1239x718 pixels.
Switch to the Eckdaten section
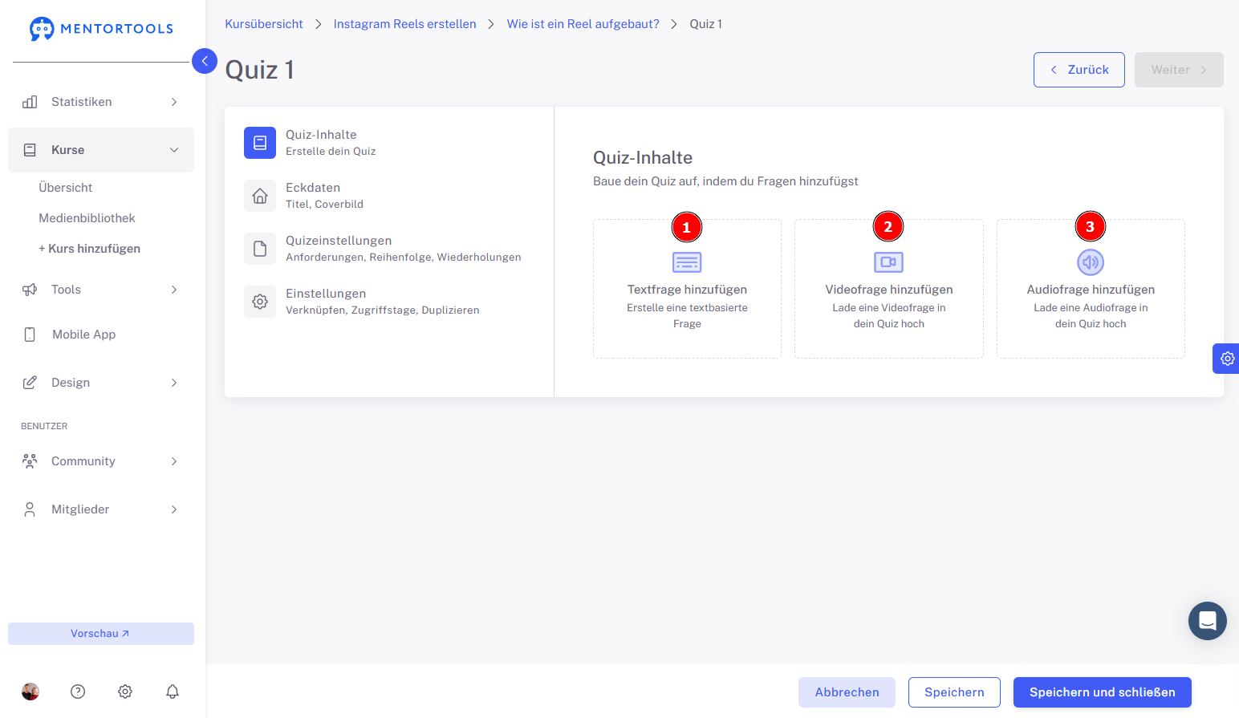(x=388, y=196)
